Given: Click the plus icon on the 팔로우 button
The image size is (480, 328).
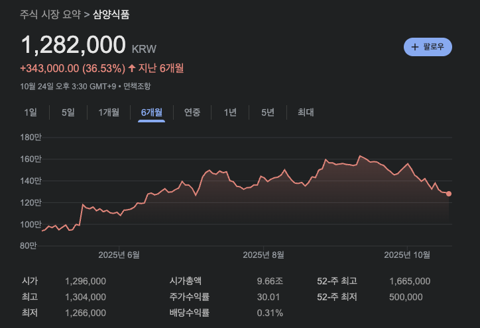Looking at the screenshot, I should [415, 47].
